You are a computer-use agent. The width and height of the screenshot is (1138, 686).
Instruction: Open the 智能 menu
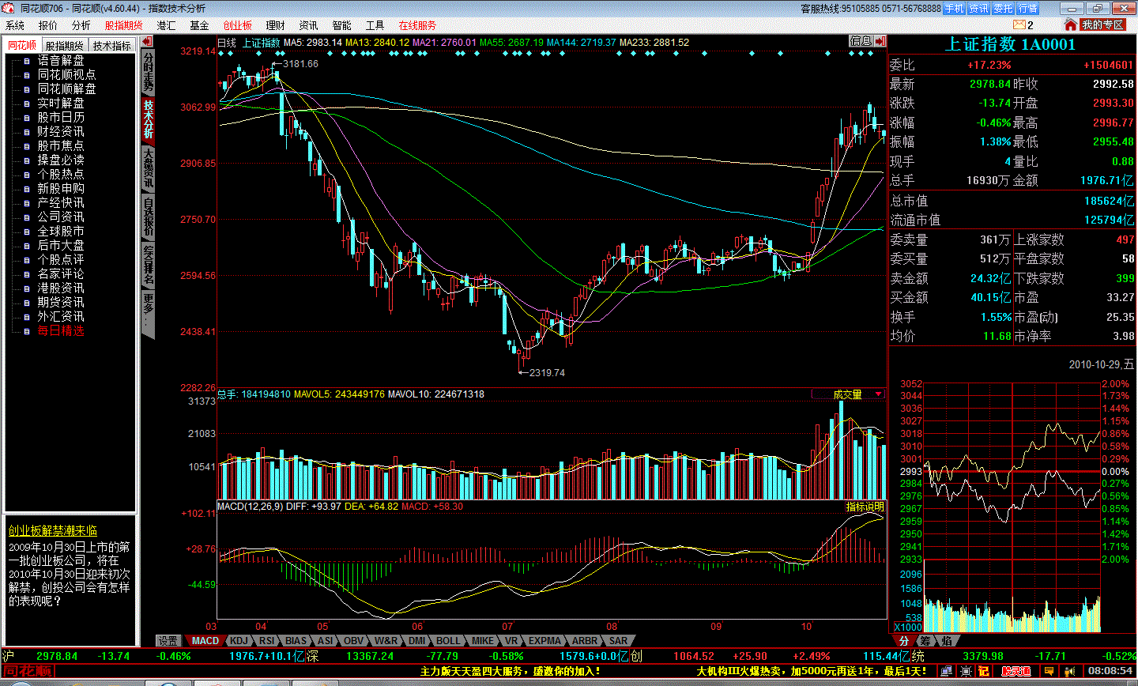[342, 25]
